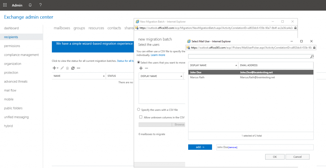Open the protection section
This screenshot has width=326, height=168.
tap(11, 73)
